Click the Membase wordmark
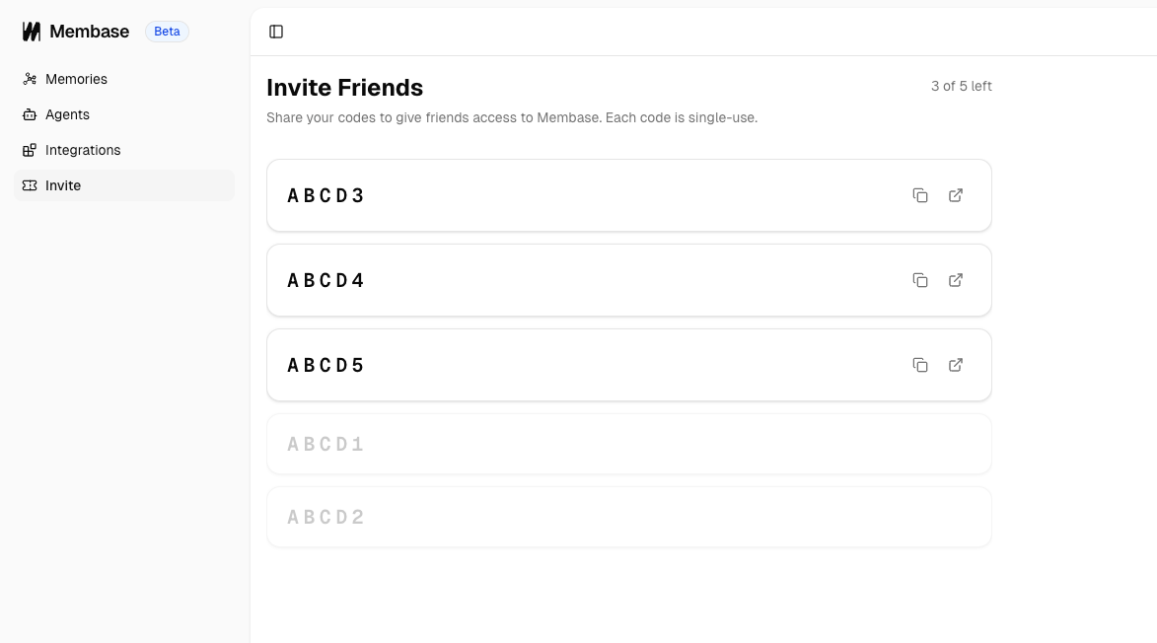The height and width of the screenshot is (643, 1157). [88, 31]
